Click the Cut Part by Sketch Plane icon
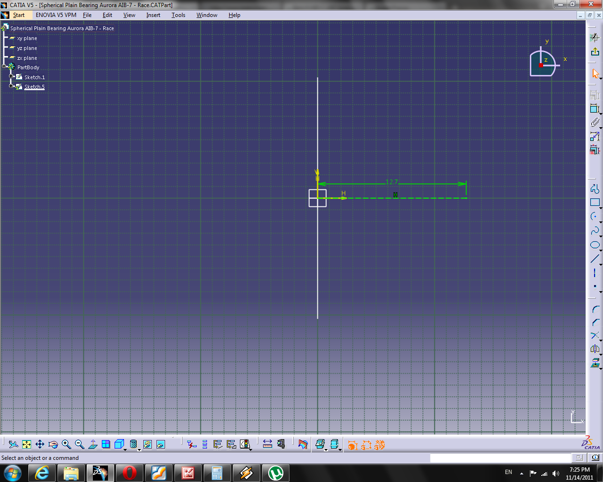Screen dimensions: 603x482 click(320, 444)
